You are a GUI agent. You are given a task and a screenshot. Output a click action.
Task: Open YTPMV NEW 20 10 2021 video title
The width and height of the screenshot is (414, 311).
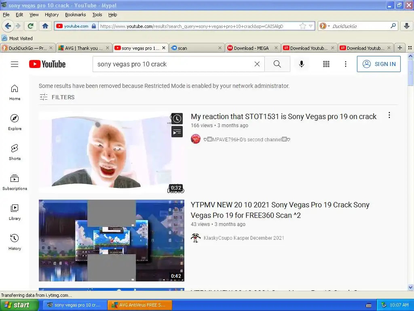[x=280, y=210]
